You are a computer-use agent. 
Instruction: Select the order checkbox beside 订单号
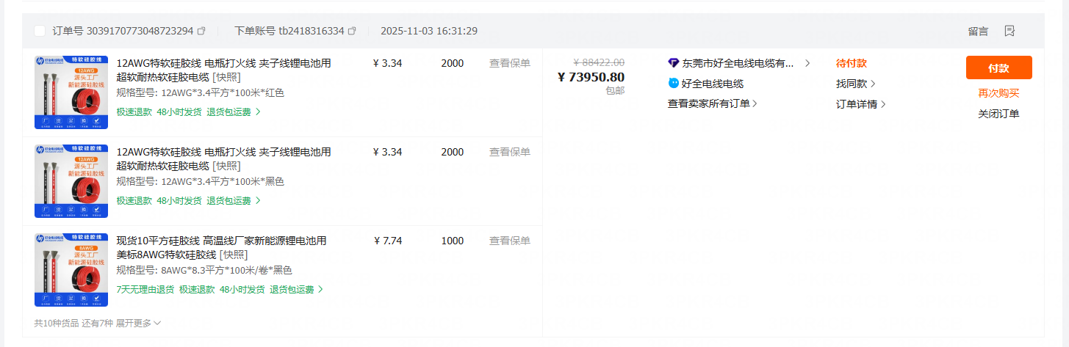point(40,31)
